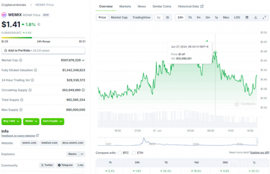Click Cryptocurrencies breadcrumb link

pyautogui.click(x=13, y=5)
